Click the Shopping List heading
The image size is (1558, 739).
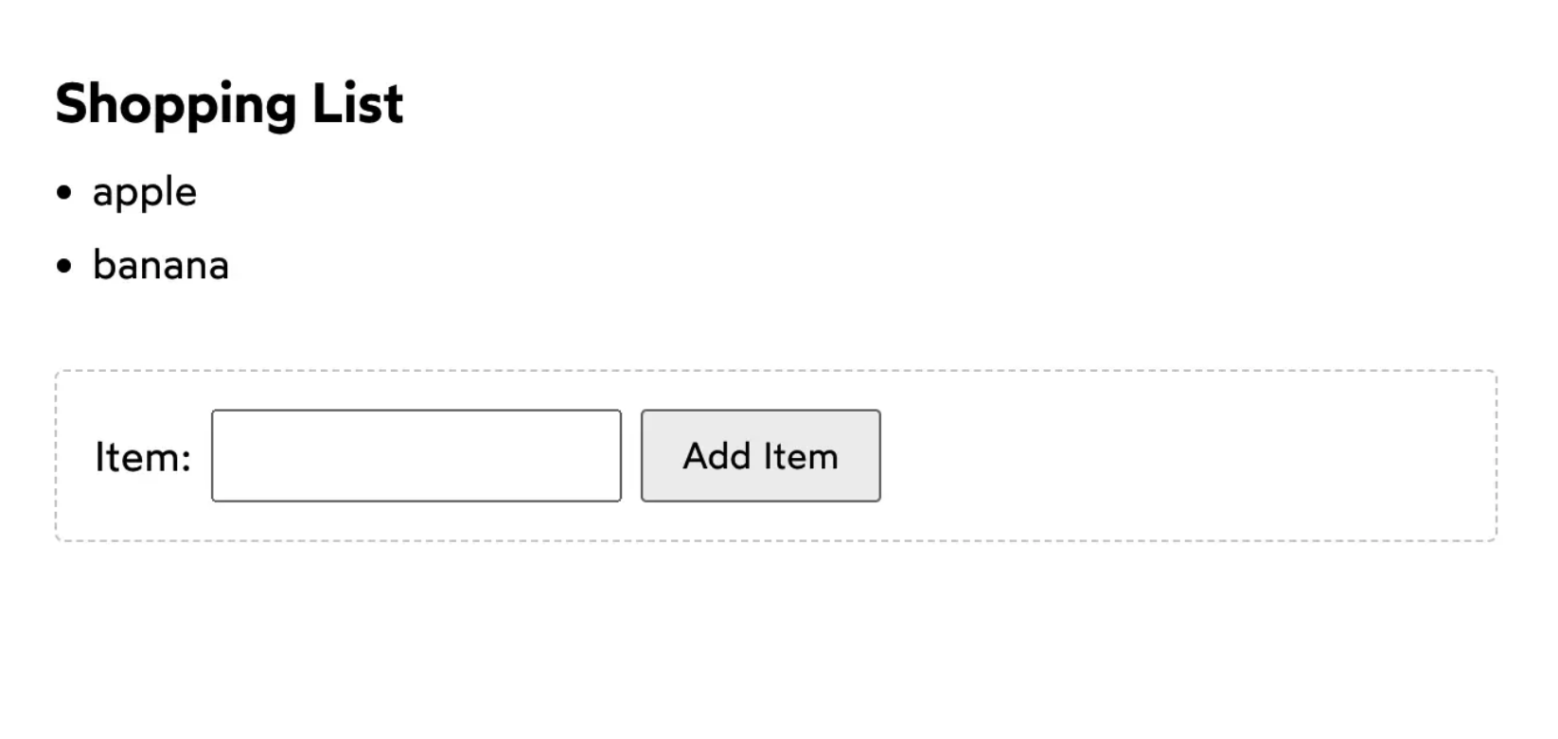229,104
